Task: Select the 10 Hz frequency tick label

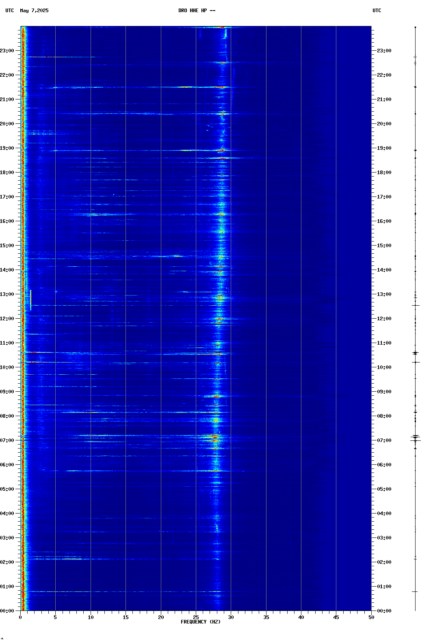Action: 91,617
